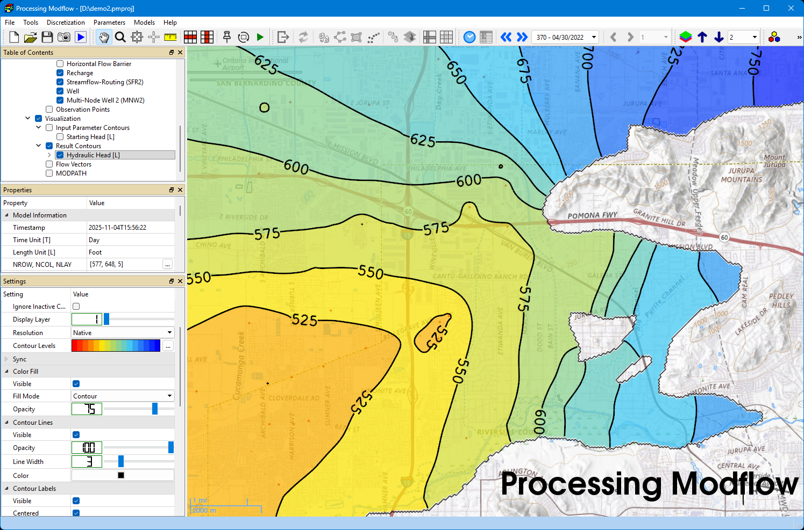Screen dimensions: 804x530
Task: Click the red column grid icon
Action: pos(207,37)
